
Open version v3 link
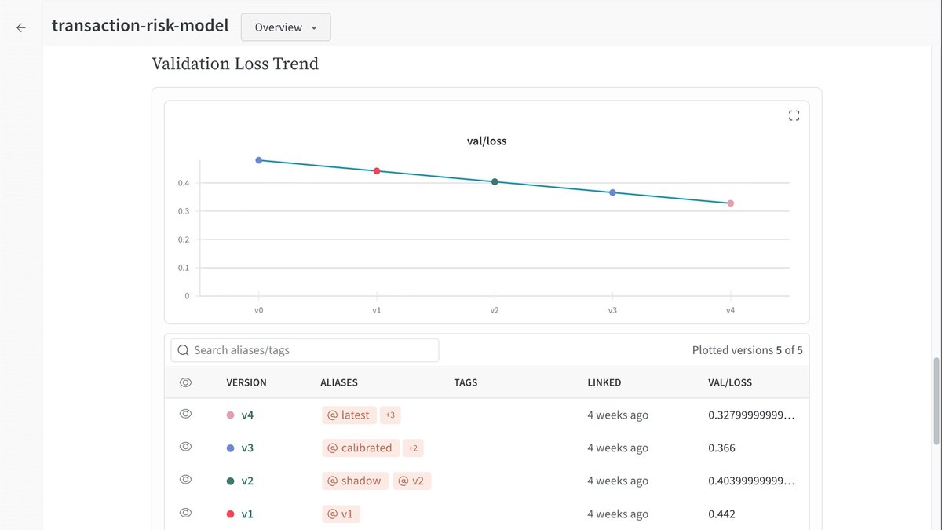pyautogui.click(x=247, y=448)
